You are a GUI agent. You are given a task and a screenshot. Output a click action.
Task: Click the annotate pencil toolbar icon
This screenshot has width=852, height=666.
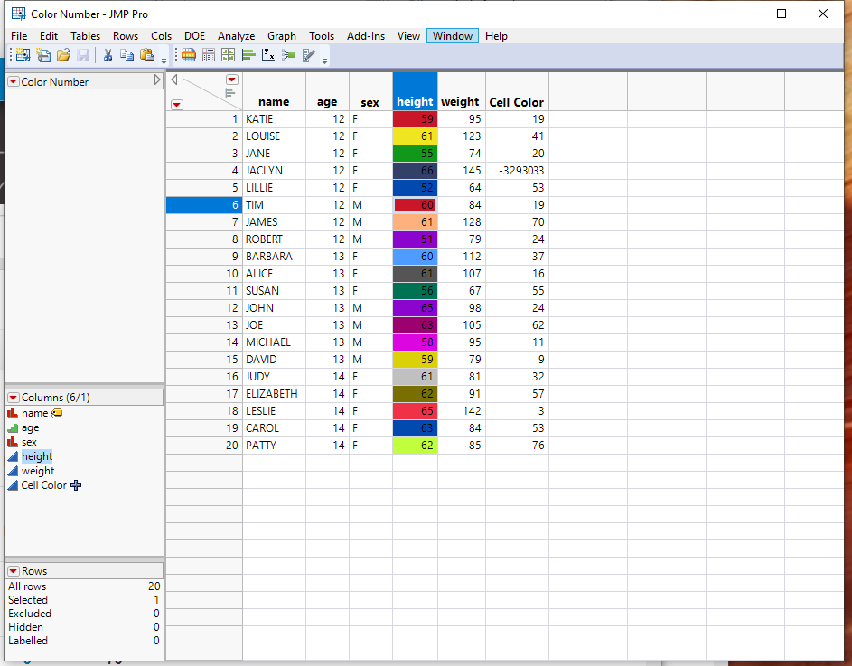coord(308,55)
